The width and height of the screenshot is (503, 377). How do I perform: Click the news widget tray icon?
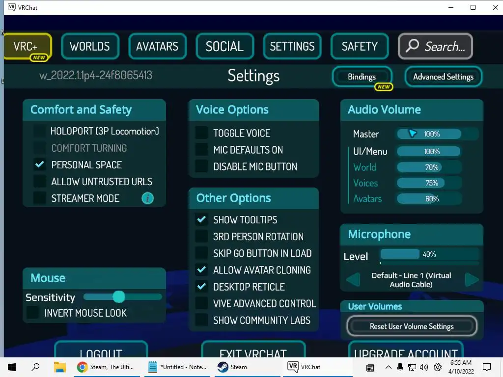coord(370,368)
